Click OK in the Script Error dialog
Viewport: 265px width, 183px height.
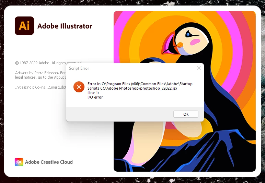click(x=186, y=114)
